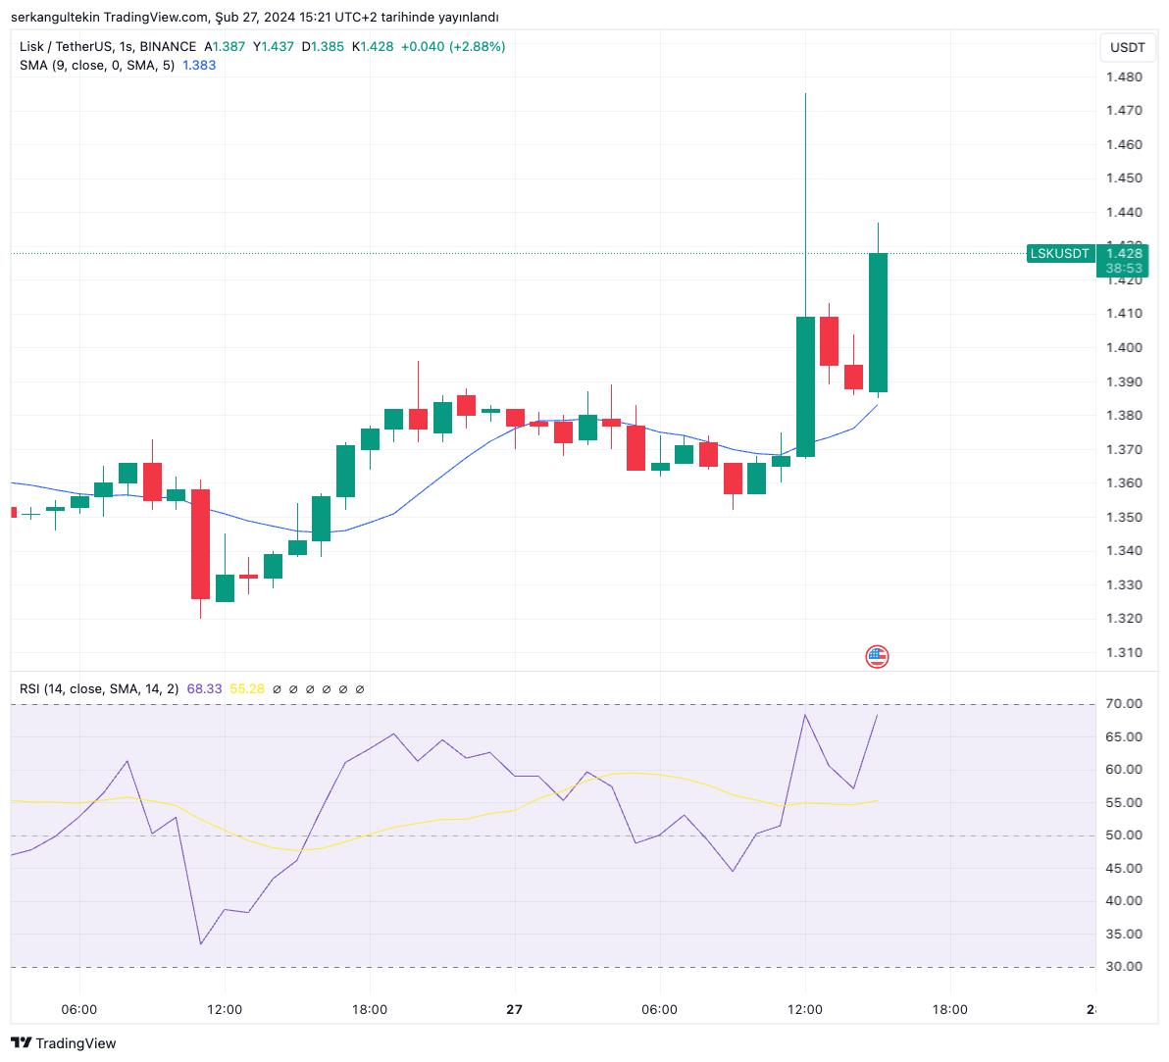The image size is (1169, 1062).
Task: Open the USDT currency selector
Action: point(1127,47)
